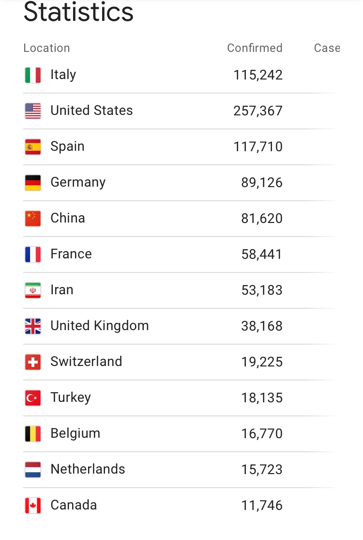Image resolution: width=363 pixels, height=540 pixels.
Task: Click the China flag icon
Action: click(x=33, y=219)
